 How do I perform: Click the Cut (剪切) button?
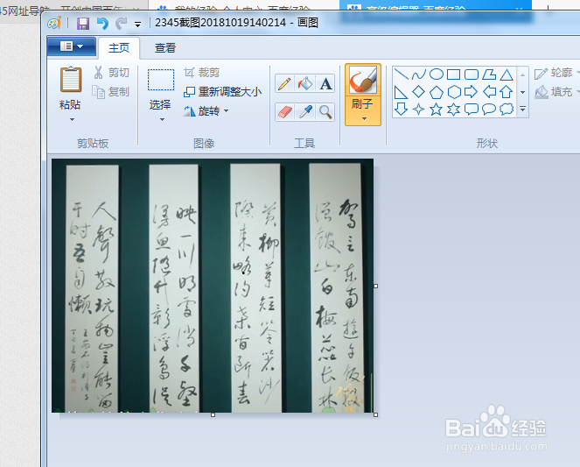[112, 73]
